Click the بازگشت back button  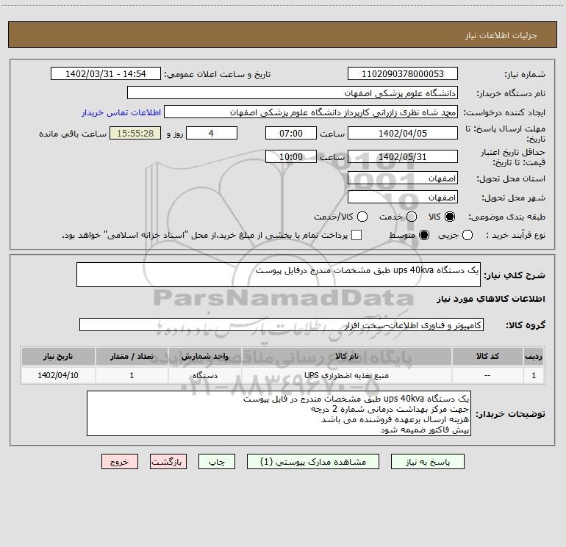click(x=168, y=462)
